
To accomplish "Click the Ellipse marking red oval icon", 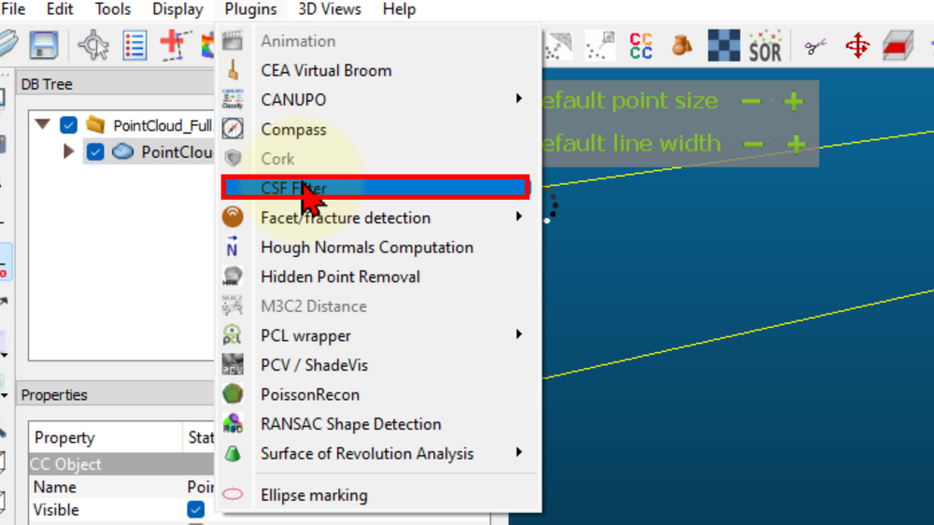I will [233, 494].
